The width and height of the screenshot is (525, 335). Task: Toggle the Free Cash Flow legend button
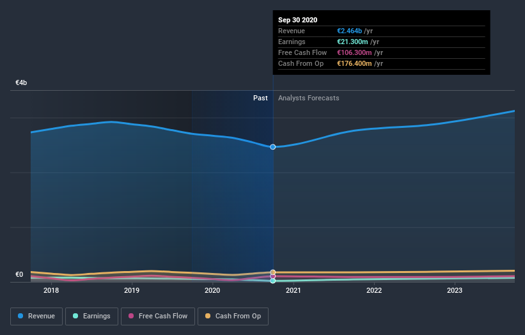(x=158, y=316)
